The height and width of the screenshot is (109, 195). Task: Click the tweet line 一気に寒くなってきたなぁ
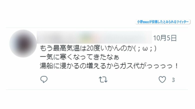click(79, 57)
